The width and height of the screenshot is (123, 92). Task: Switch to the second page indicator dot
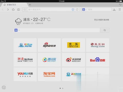(x=63, y=88)
